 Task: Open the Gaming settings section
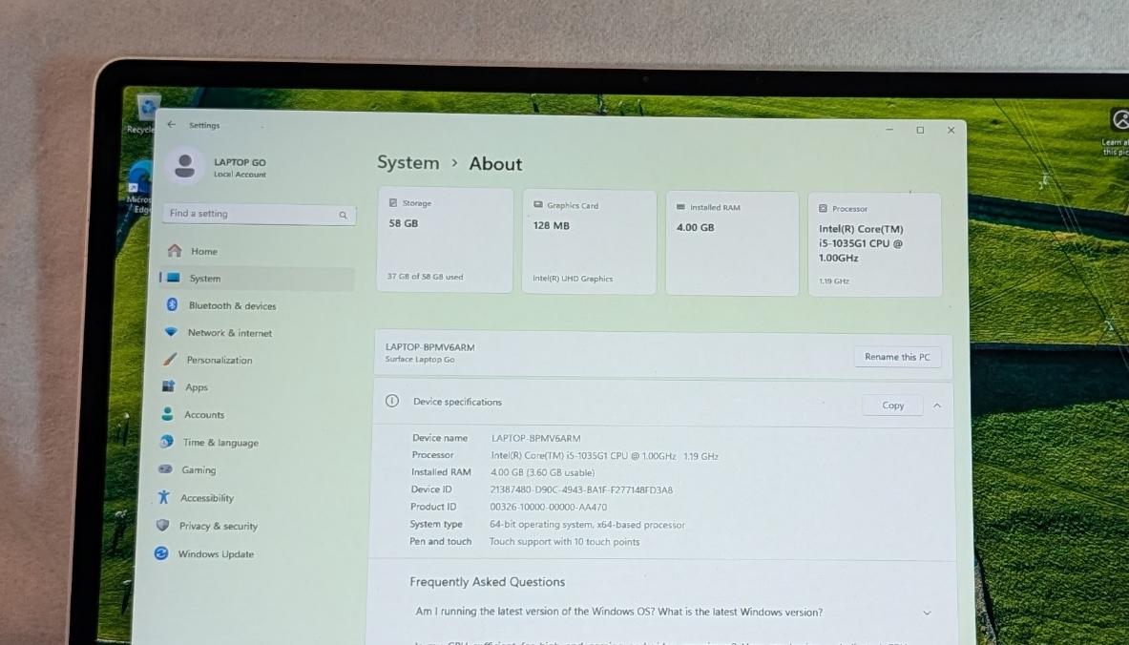(198, 470)
